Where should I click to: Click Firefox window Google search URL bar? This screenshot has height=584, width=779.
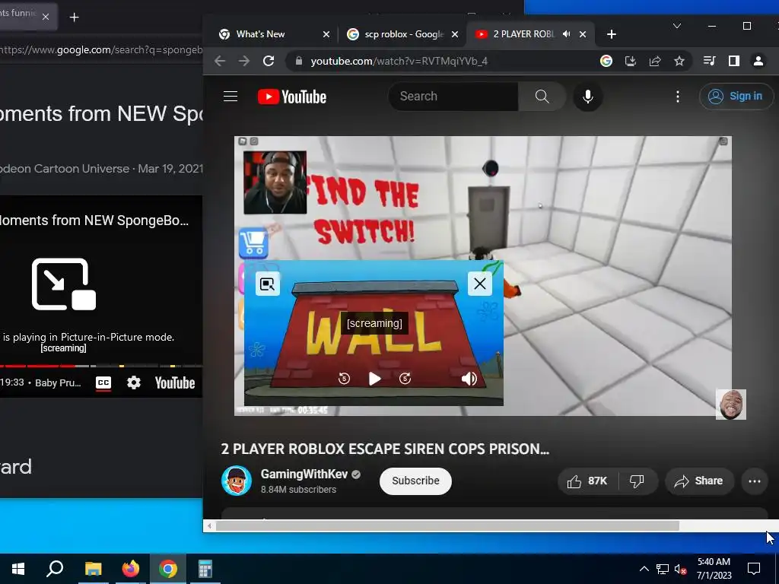(101, 49)
